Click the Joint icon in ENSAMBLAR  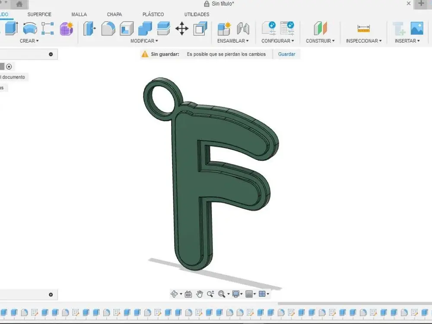pos(243,29)
